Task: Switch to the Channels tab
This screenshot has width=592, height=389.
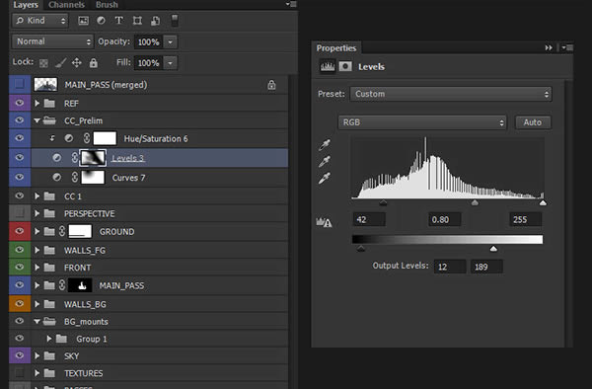Action: (66, 5)
